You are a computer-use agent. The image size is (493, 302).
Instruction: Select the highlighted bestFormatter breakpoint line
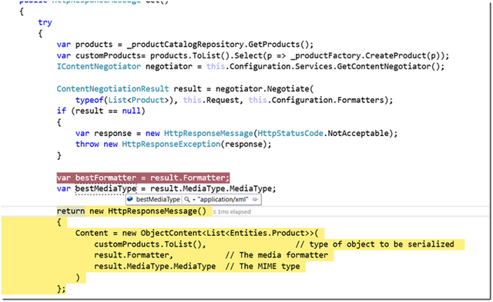pos(143,178)
